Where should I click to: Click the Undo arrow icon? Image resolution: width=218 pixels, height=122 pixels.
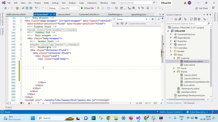[36, 8]
